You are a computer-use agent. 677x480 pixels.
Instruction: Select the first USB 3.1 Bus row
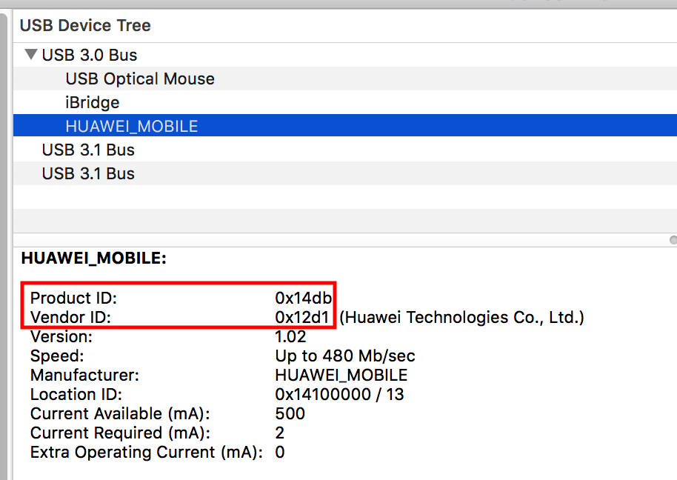345,150
